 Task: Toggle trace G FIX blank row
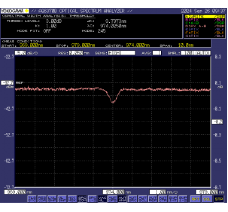(205, 36)
